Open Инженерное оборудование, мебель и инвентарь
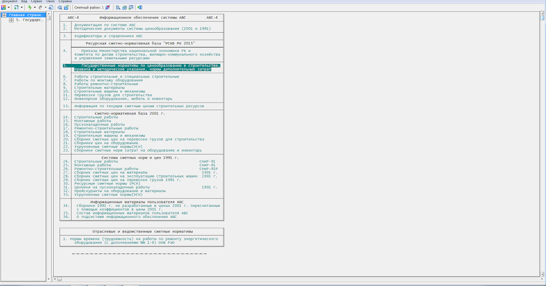This screenshot has width=546, height=286. click(123, 99)
